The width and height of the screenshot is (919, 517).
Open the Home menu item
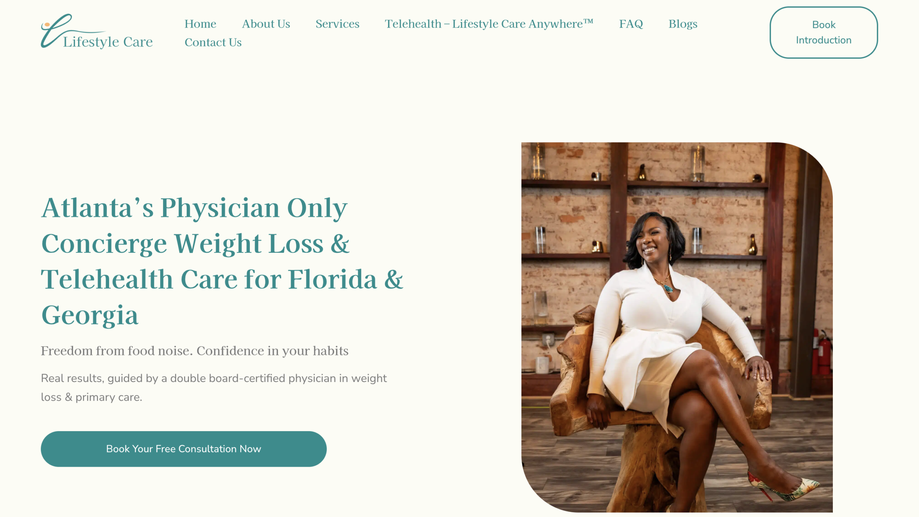pyautogui.click(x=200, y=24)
